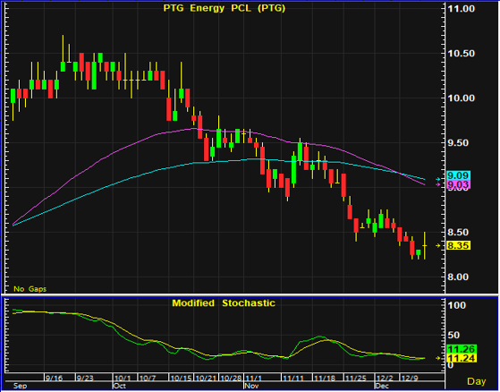Click the 8.50 price axis label
This screenshot has width=500, height=392.
click(459, 232)
